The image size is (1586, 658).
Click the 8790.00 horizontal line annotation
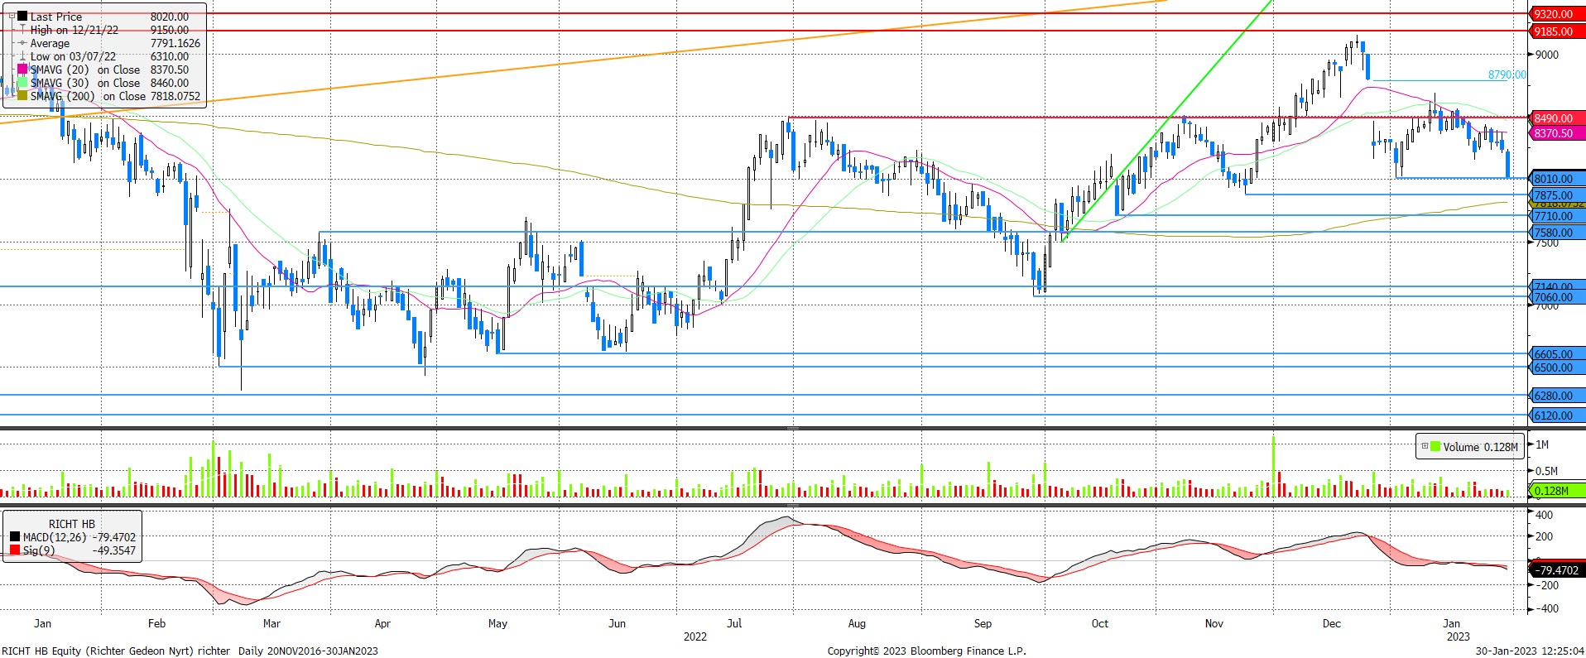1506,74
